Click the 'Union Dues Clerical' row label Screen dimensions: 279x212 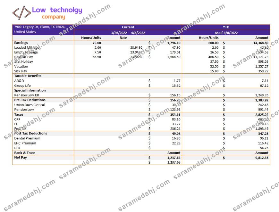(x=30, y=105)
